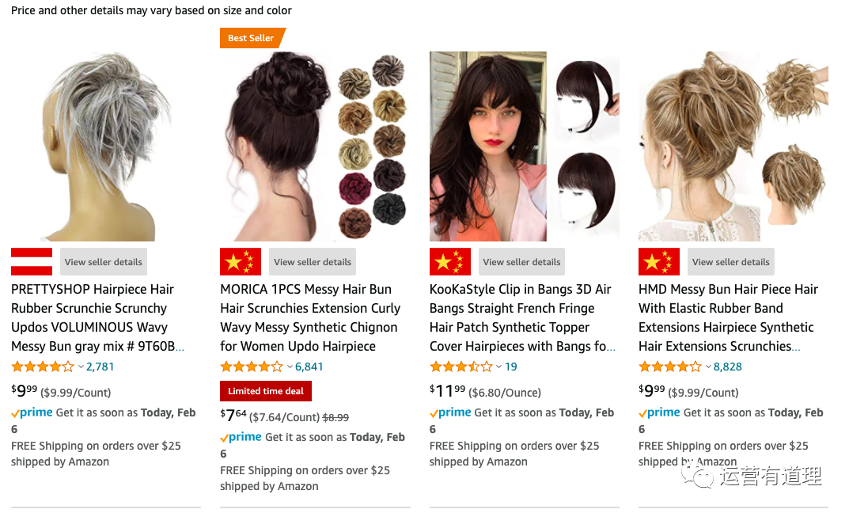Click the star rating of PRETTYSHOP hairpiece
Viewport: 849px width, 513px height.
[x=42, y=367]
